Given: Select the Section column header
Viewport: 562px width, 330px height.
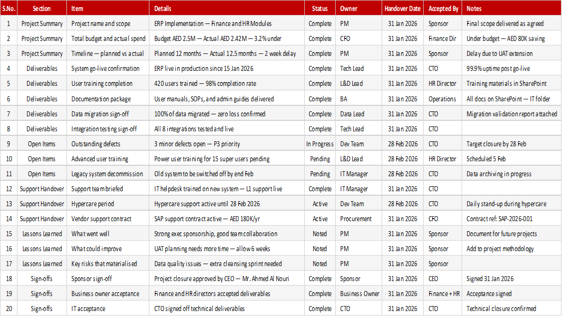Looking at the screenshot, I should tap(42, 8).
